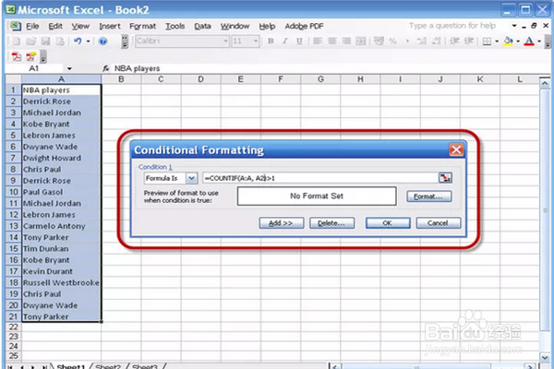Select column H header
Viewport: 554px width, 369px height.
point(360,79)
